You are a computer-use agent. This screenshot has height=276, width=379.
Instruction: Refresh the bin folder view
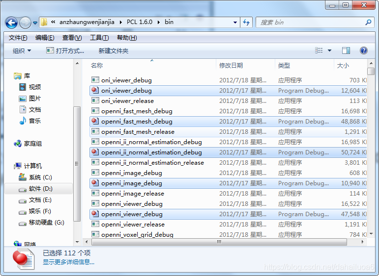246,23
